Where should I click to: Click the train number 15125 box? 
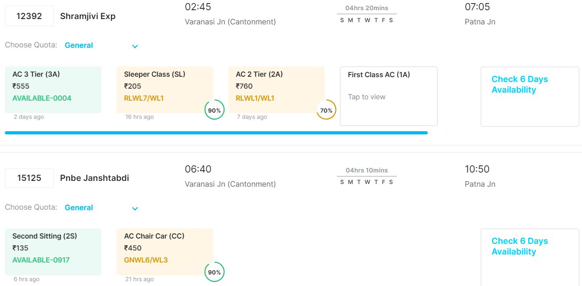click(x=29, y=178)
